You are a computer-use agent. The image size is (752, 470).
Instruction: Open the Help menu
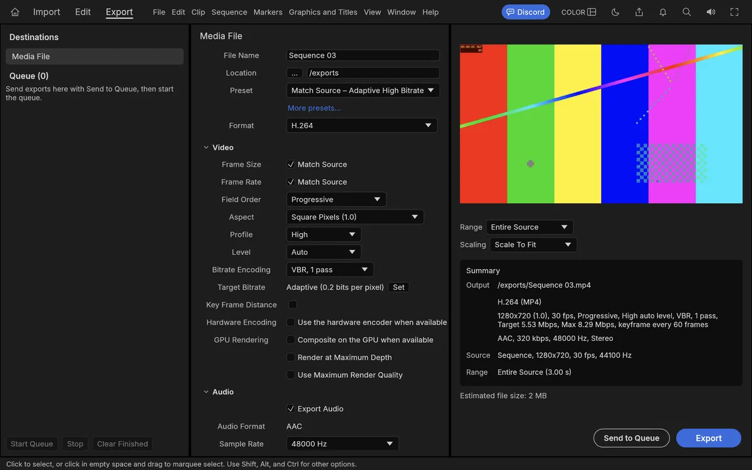tap(431, 12)
